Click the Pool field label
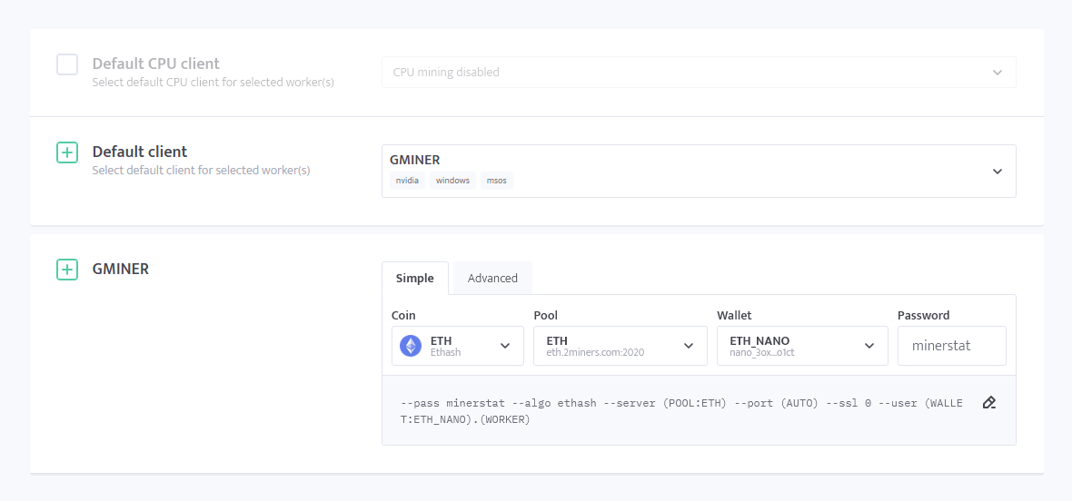Image resolution: width=1072 pixels, height=501 pixels. click(x=545, y=315)
